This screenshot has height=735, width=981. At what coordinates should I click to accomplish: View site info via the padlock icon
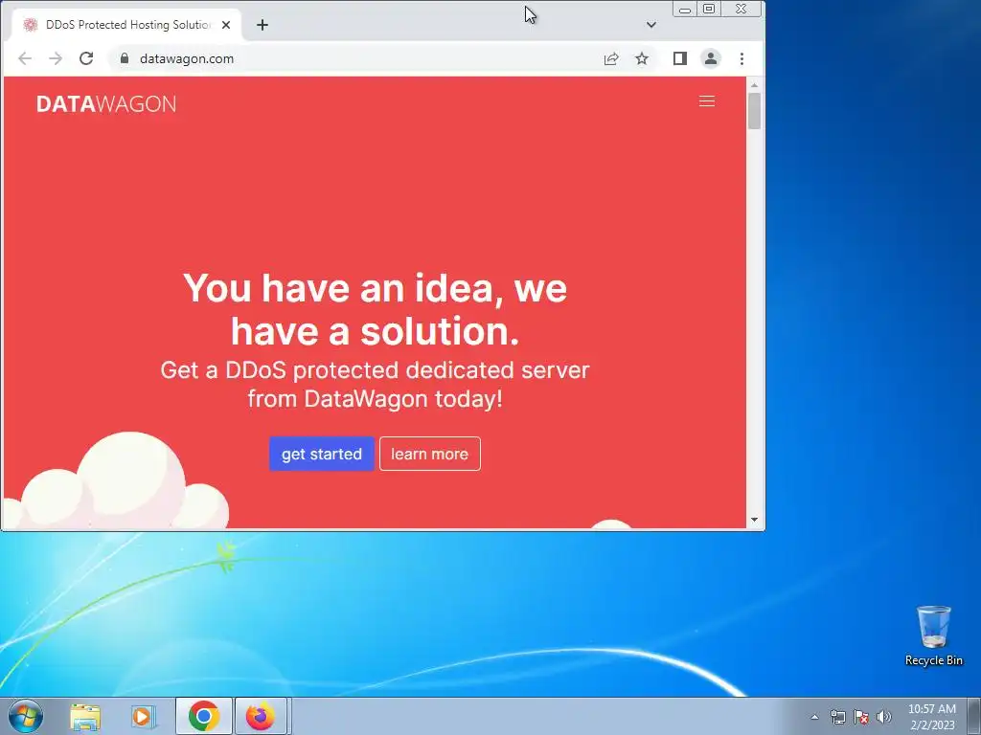click(x=125, y=58)
